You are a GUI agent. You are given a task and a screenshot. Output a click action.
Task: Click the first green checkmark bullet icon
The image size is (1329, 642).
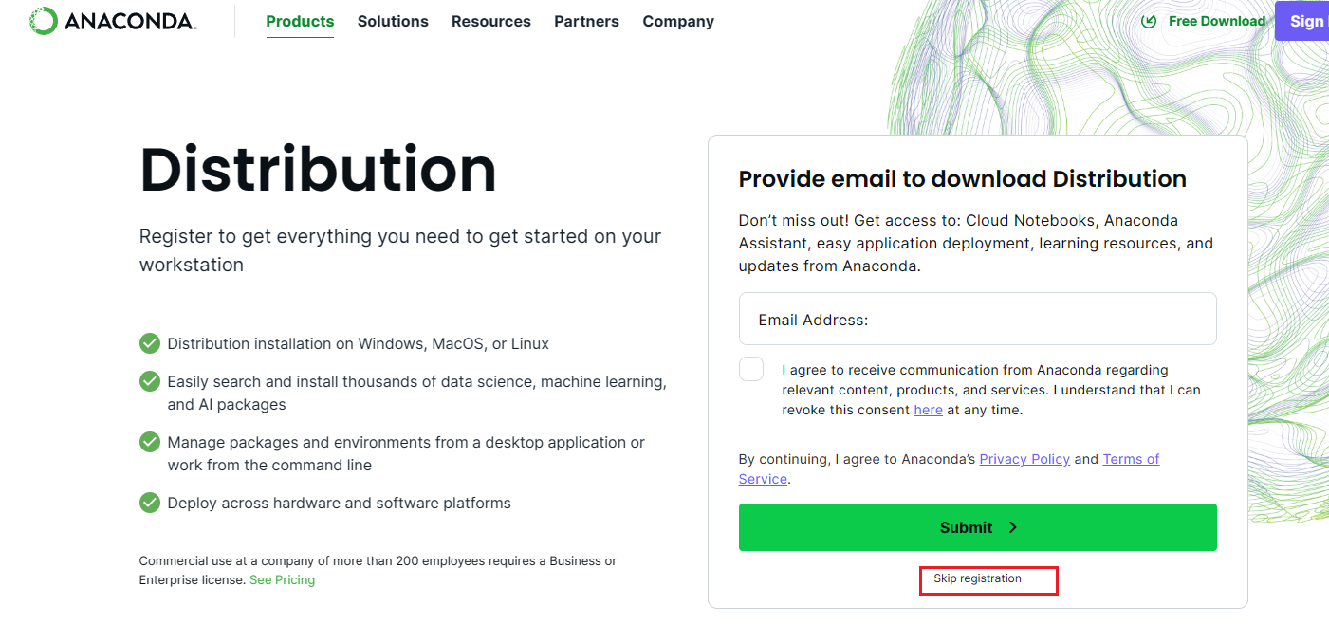(150, 343)
